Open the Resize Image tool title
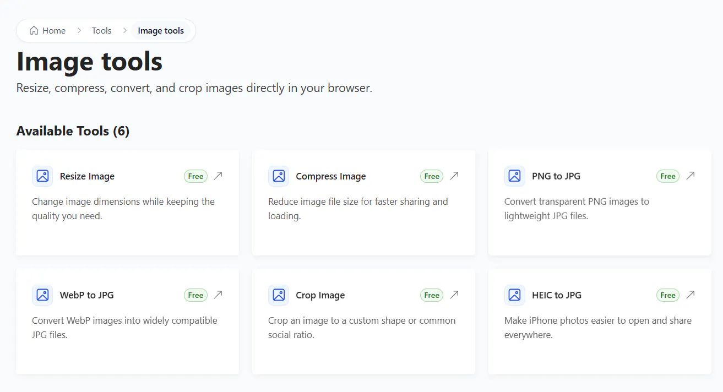Image resolution: width=723 pixels, height=392 pixels. (x=87, y=176)
